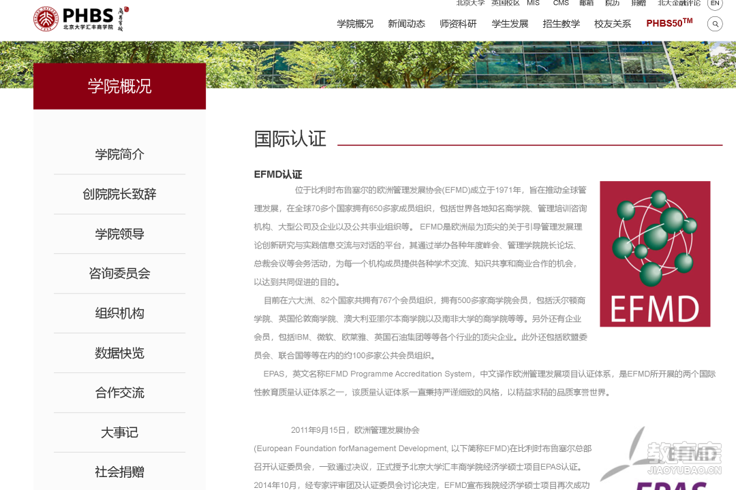Open the 新闻动态 navigation menu
The width and height of the screenshot is (736, 490).
click(406, 23)
